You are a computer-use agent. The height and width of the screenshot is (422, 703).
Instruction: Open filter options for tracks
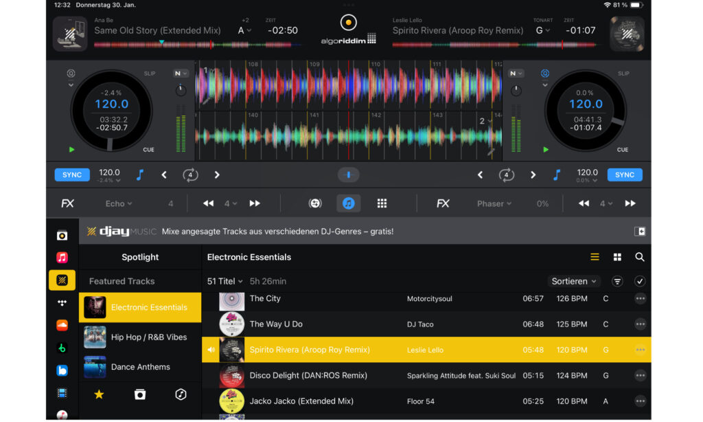pyautogui.click(x=617, y=282)
